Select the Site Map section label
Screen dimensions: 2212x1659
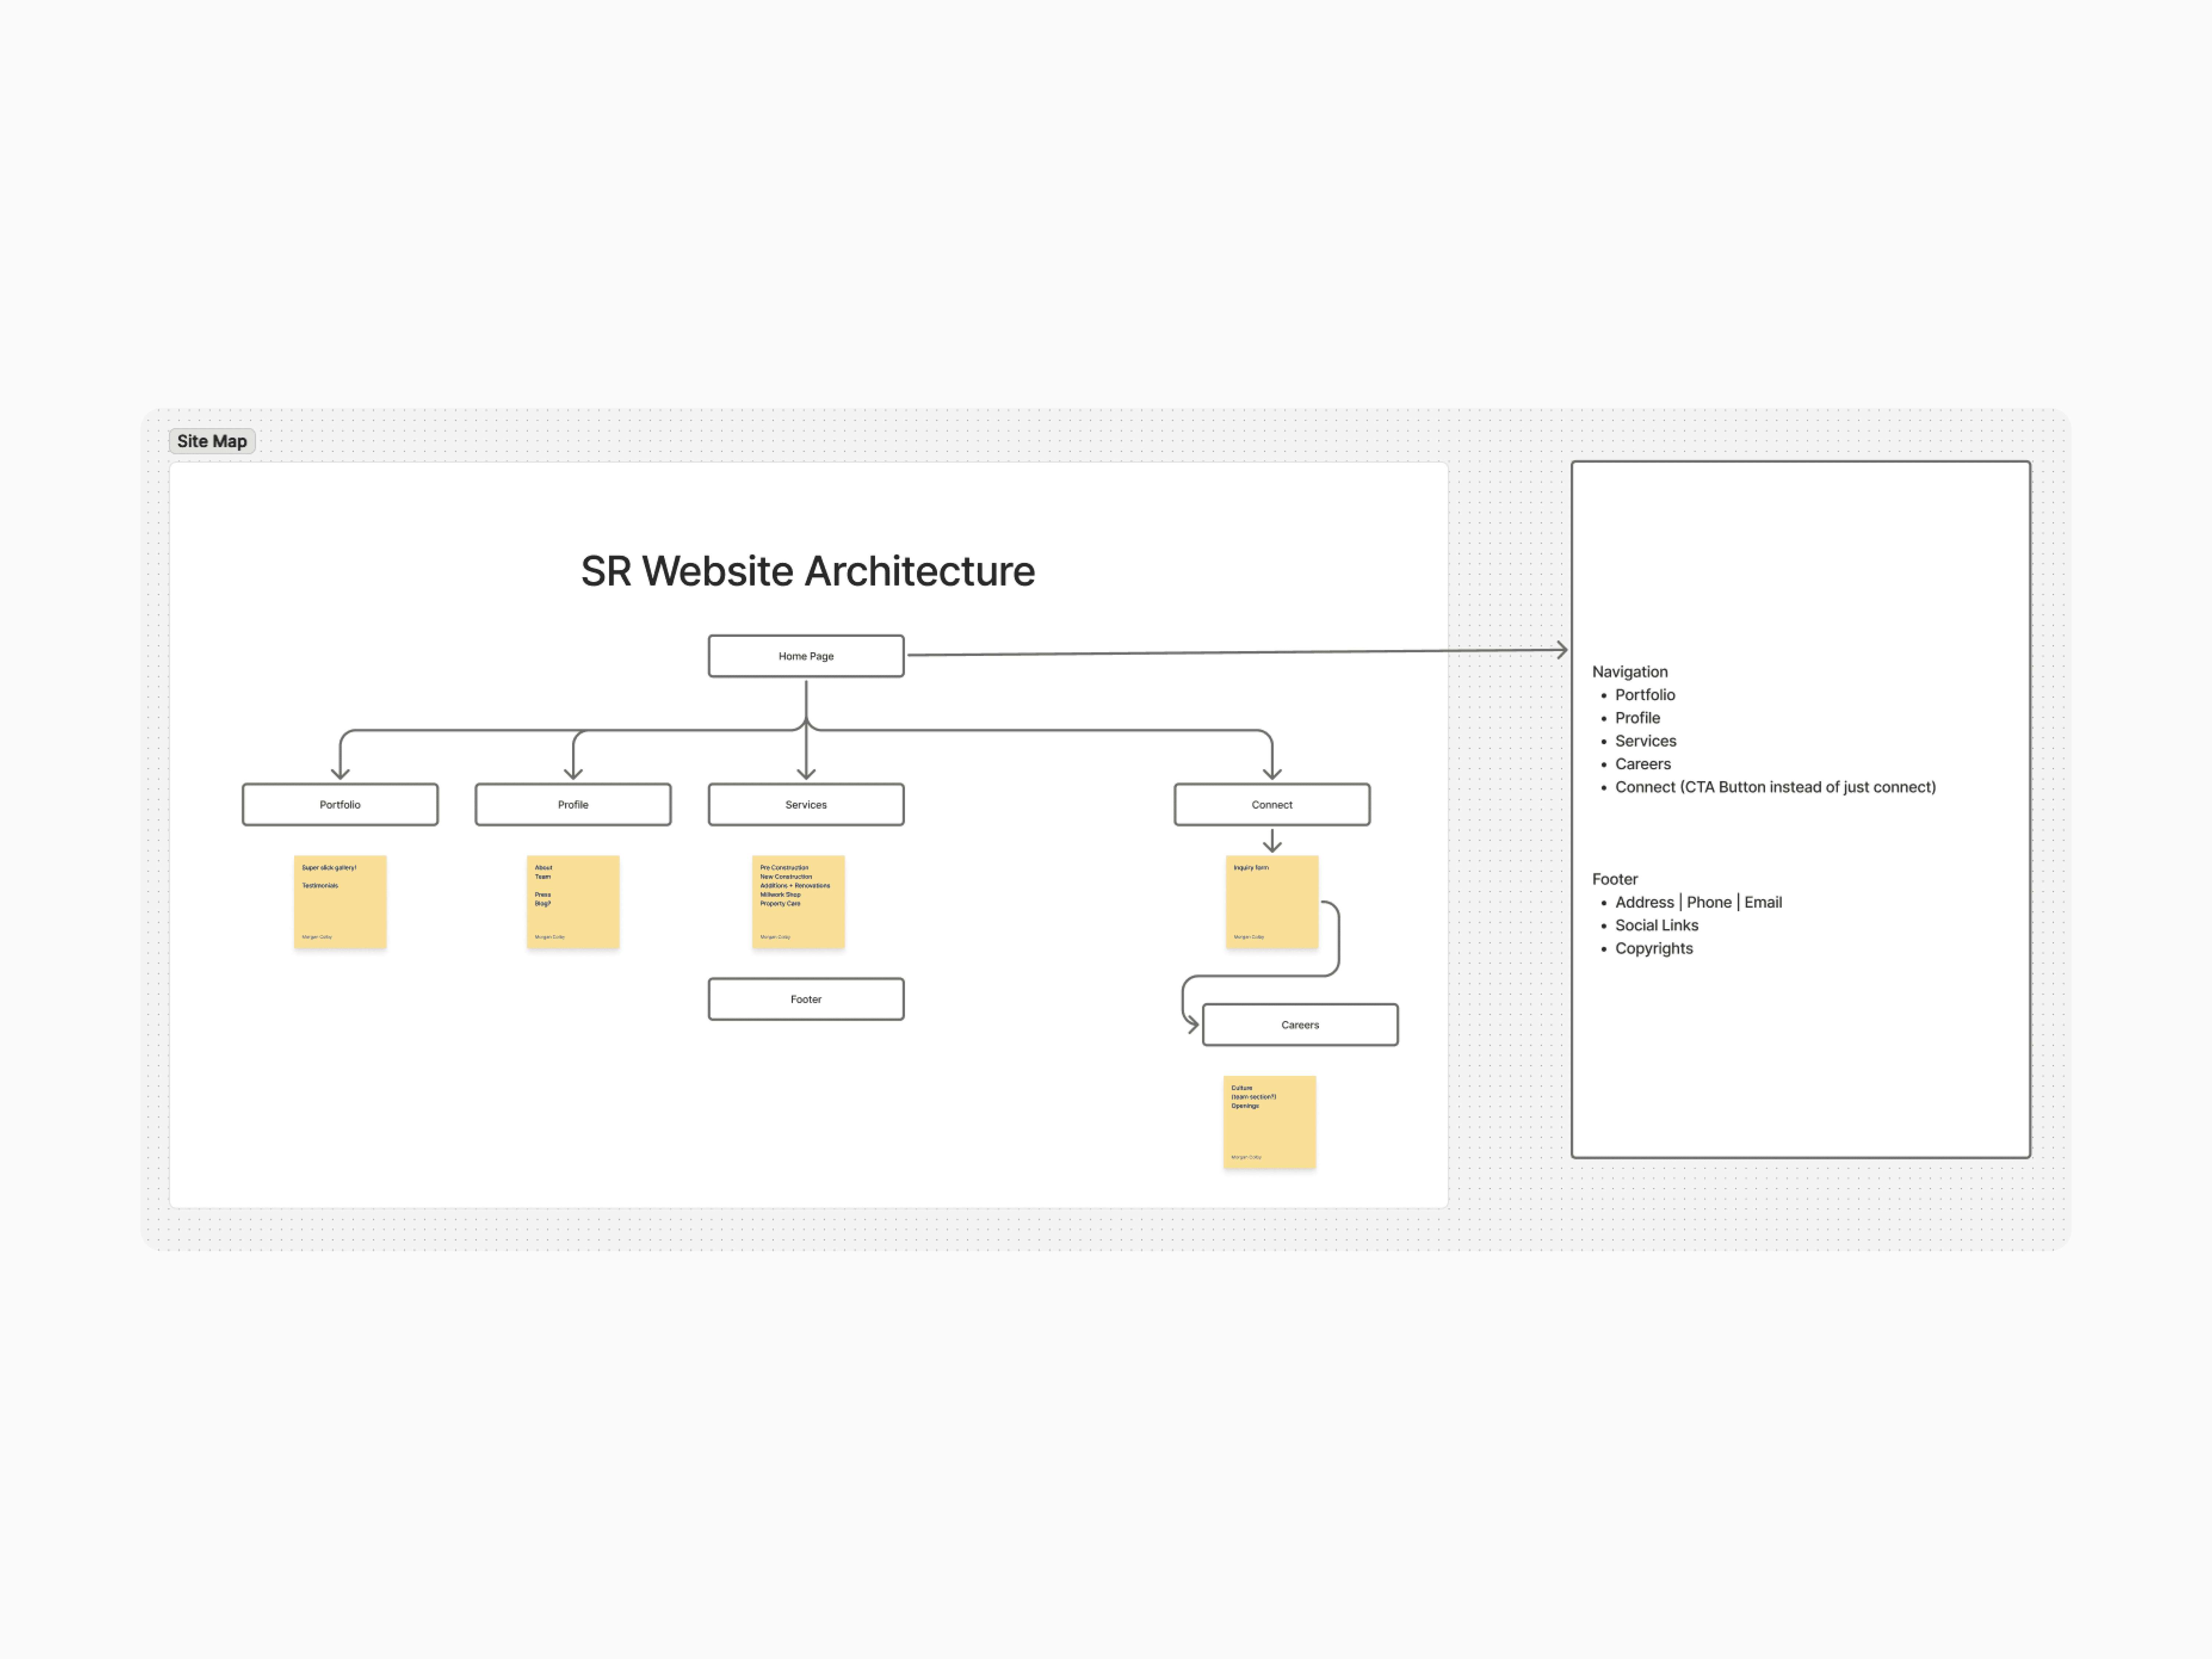[212, 441]
